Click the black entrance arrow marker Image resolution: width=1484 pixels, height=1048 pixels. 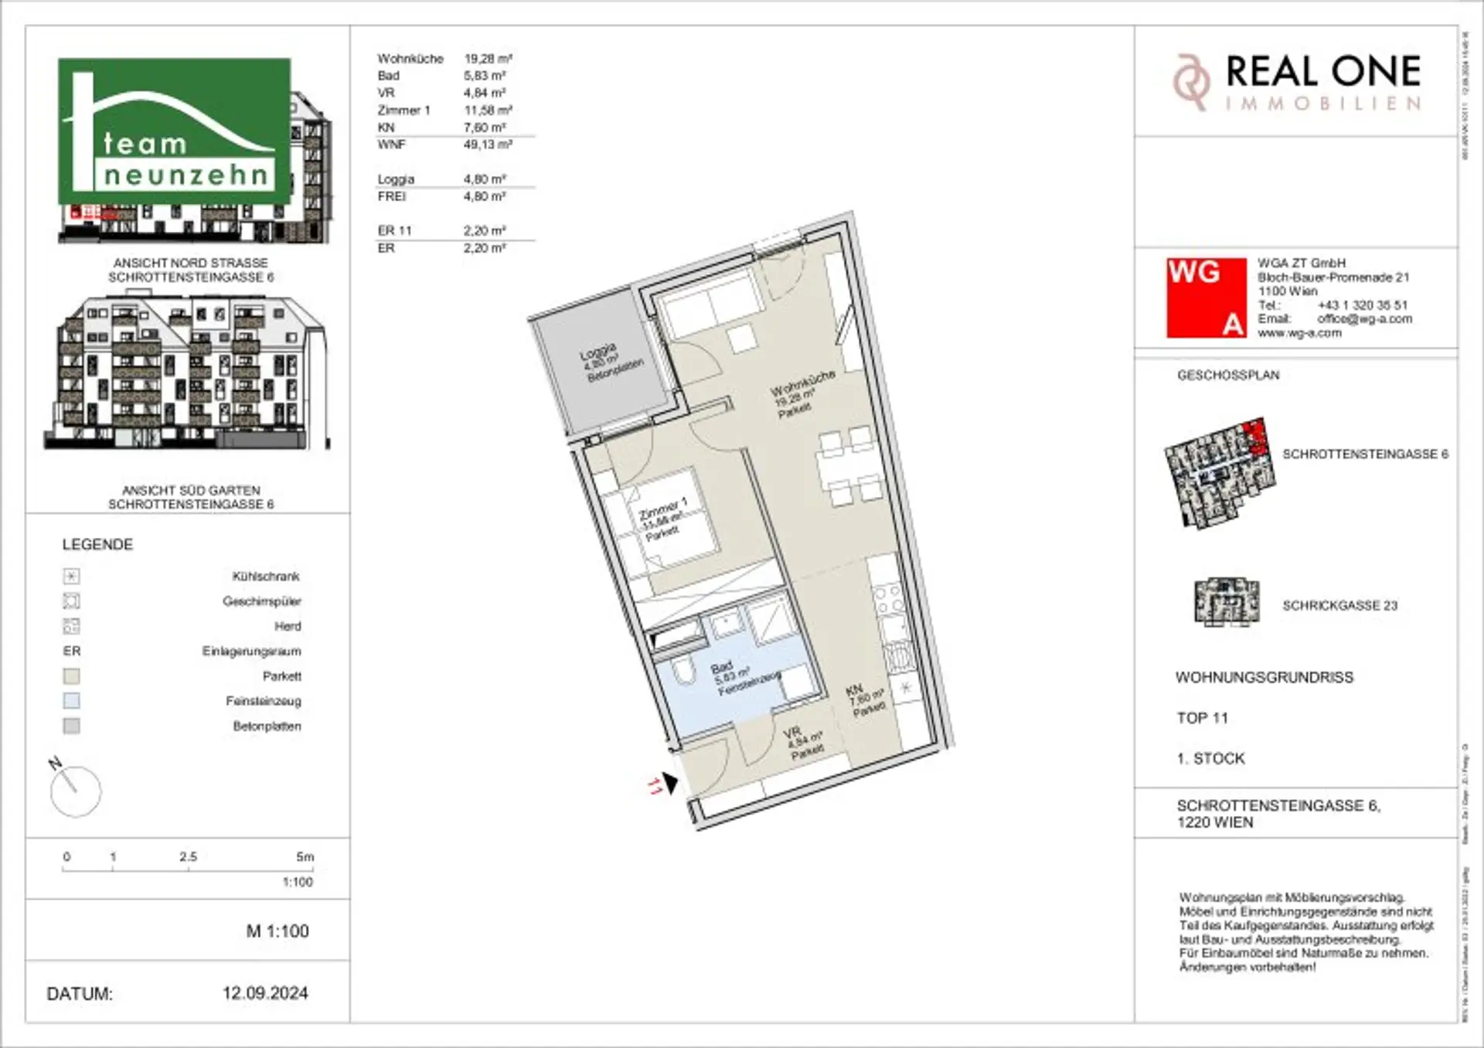tap(669, 783)
